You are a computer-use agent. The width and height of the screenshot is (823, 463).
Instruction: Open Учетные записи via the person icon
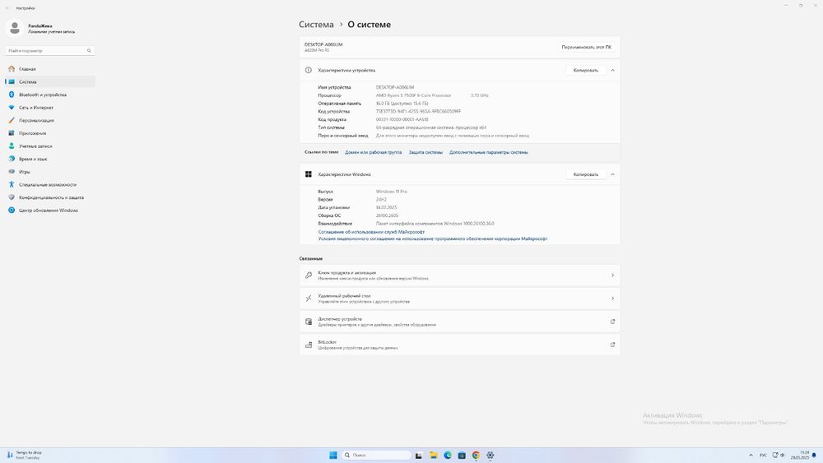point(12,146)
